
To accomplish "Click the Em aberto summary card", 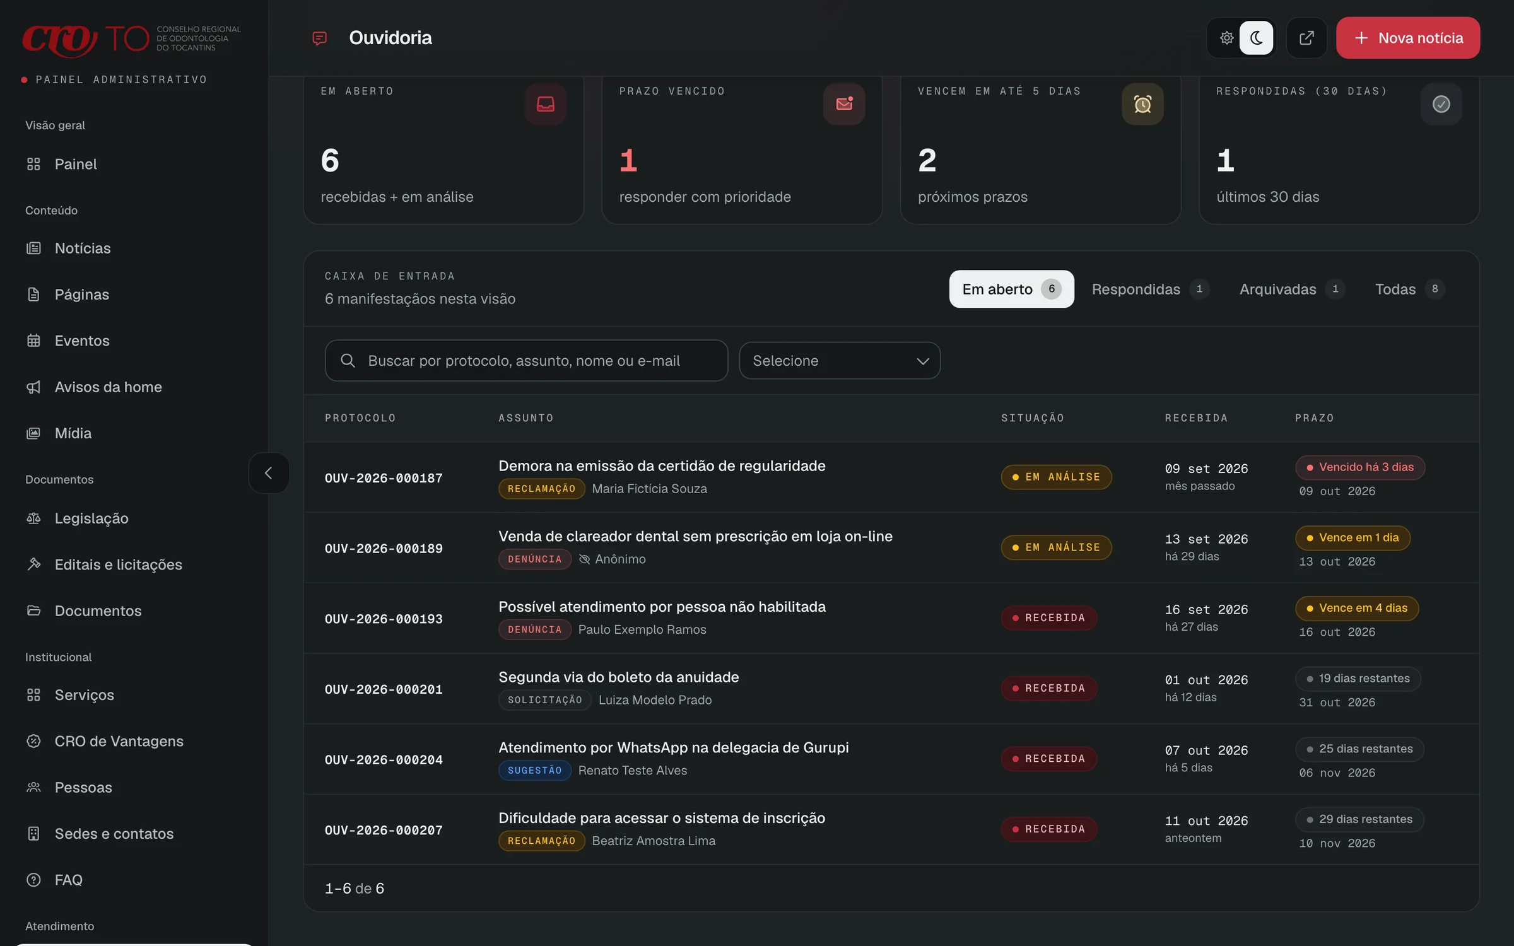I will click(x=443, y=150).
